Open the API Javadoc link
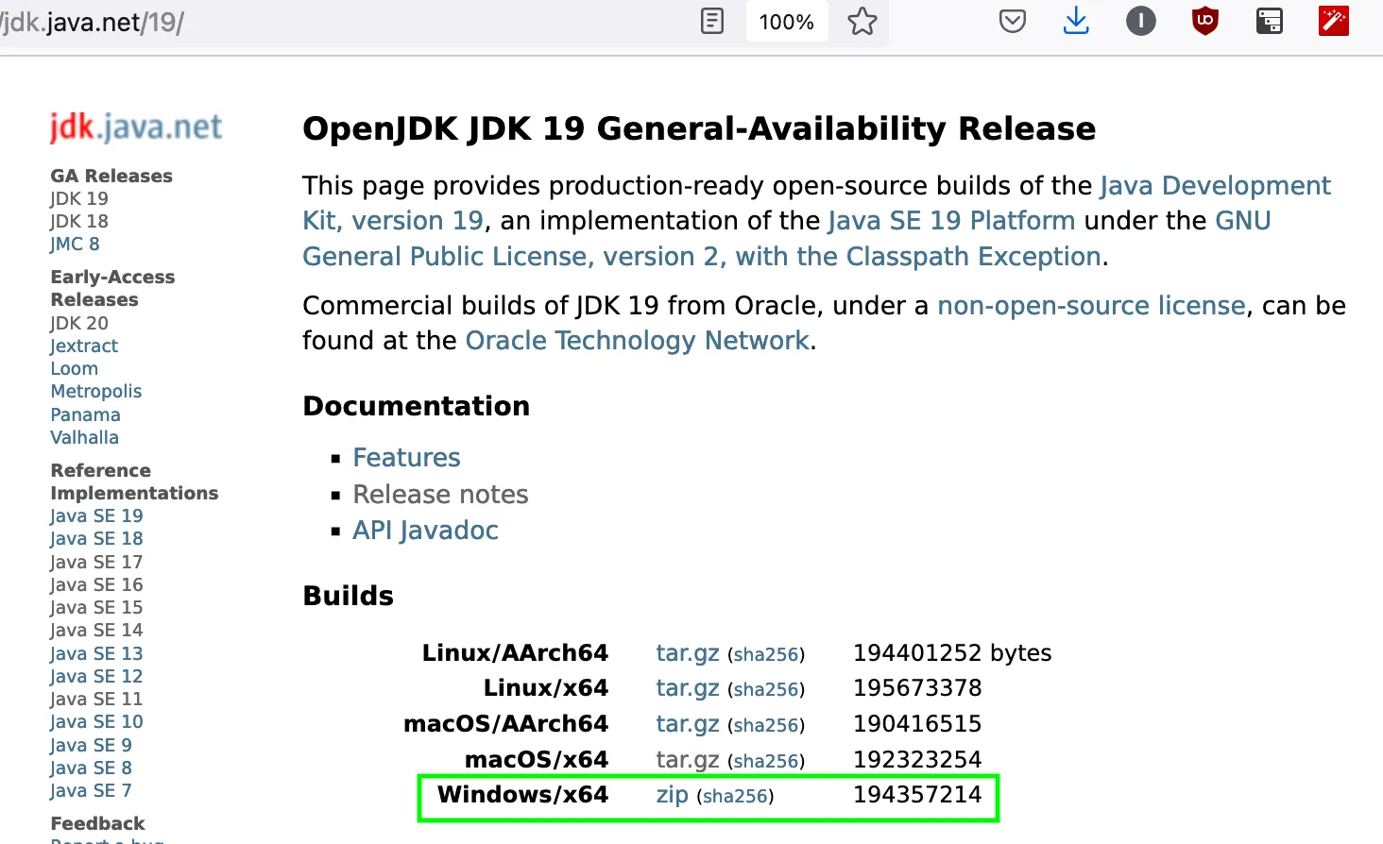 tap(425, 530)
